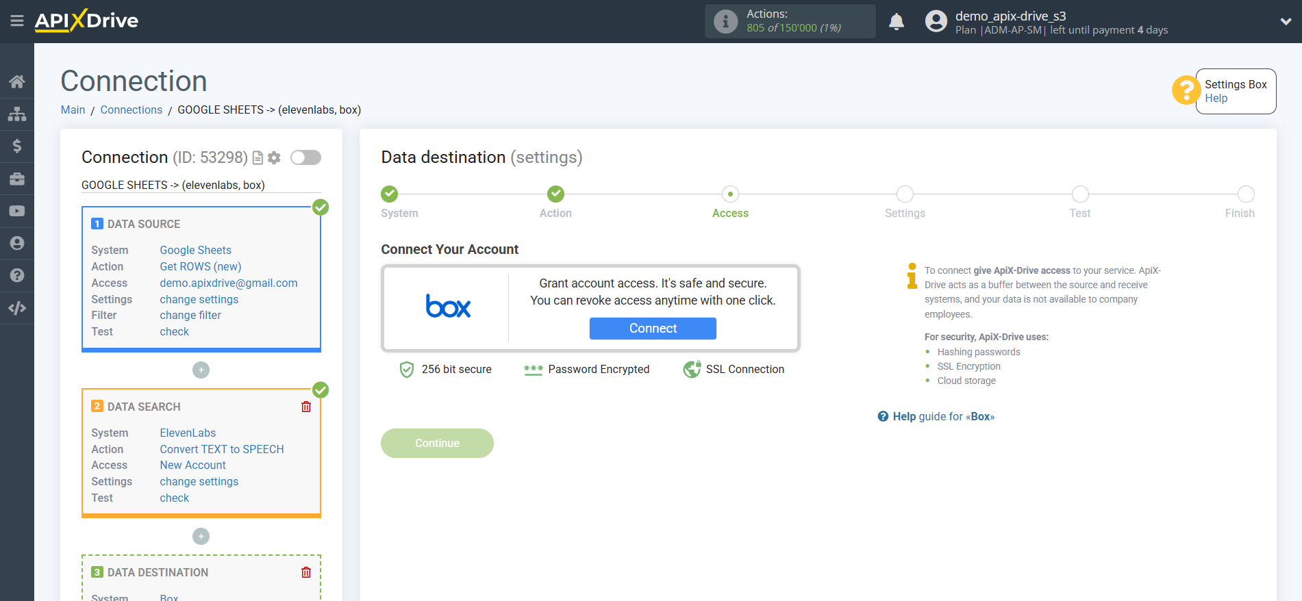This screenshot has height=601, width=1302.
Task: Open the connection notes document icon
Action: pos(258,158)
